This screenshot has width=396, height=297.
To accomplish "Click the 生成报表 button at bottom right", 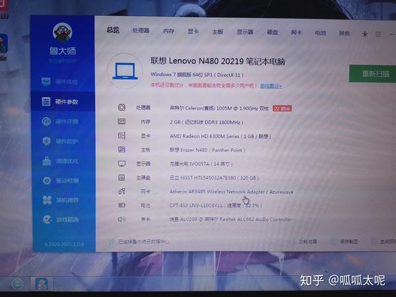I will click(384, 242).
